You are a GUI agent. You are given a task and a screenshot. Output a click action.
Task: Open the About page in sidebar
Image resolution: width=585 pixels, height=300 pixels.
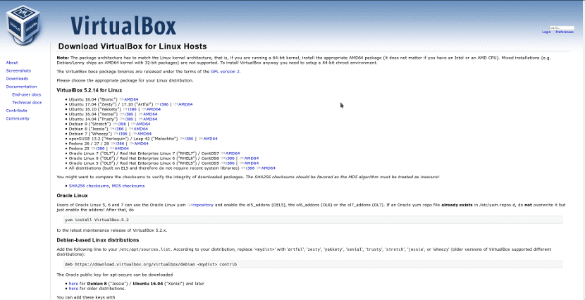tap(12, 63)
